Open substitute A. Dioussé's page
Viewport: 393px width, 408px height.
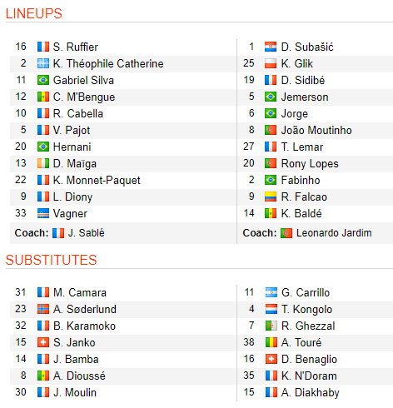(x=79, y=376)
